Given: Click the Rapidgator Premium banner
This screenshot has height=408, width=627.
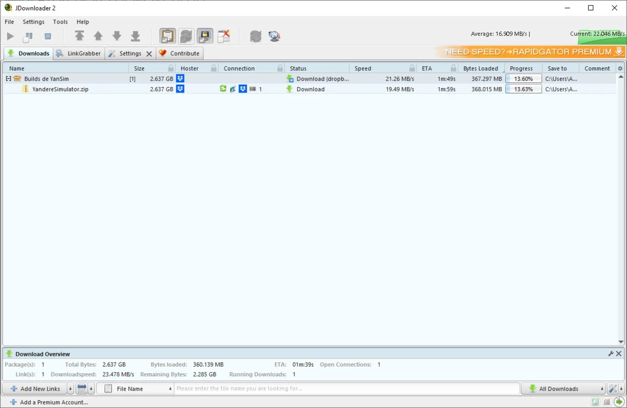Looking at the screenshot, I should point(530,52).
